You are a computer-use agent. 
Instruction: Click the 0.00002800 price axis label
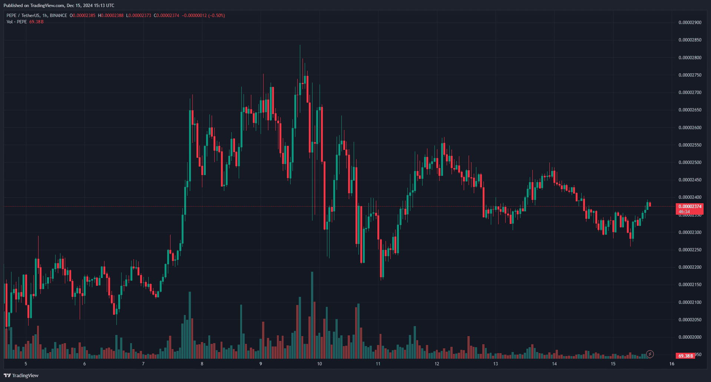690,58
